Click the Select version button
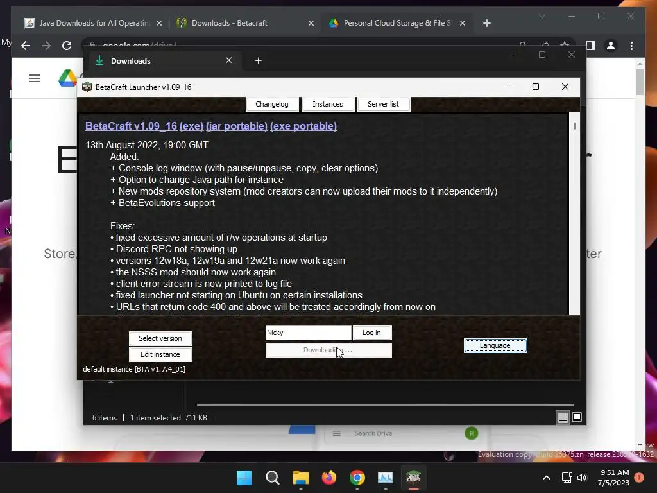The width and height of the screenshot is (657, 493). pyautogui.click(x=160, y=338)
